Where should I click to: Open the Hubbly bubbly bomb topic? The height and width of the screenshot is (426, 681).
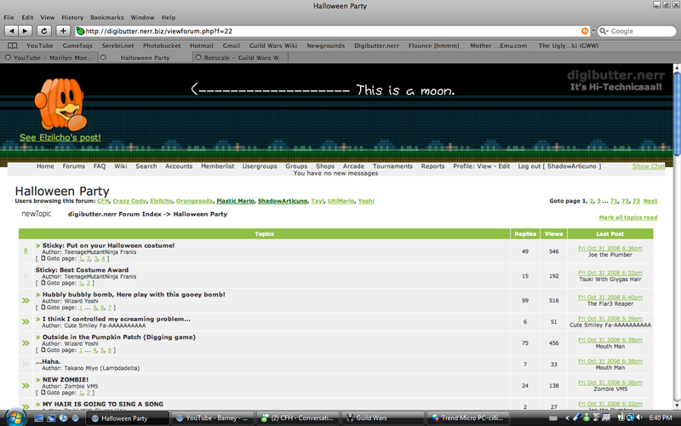click(134, 294)
